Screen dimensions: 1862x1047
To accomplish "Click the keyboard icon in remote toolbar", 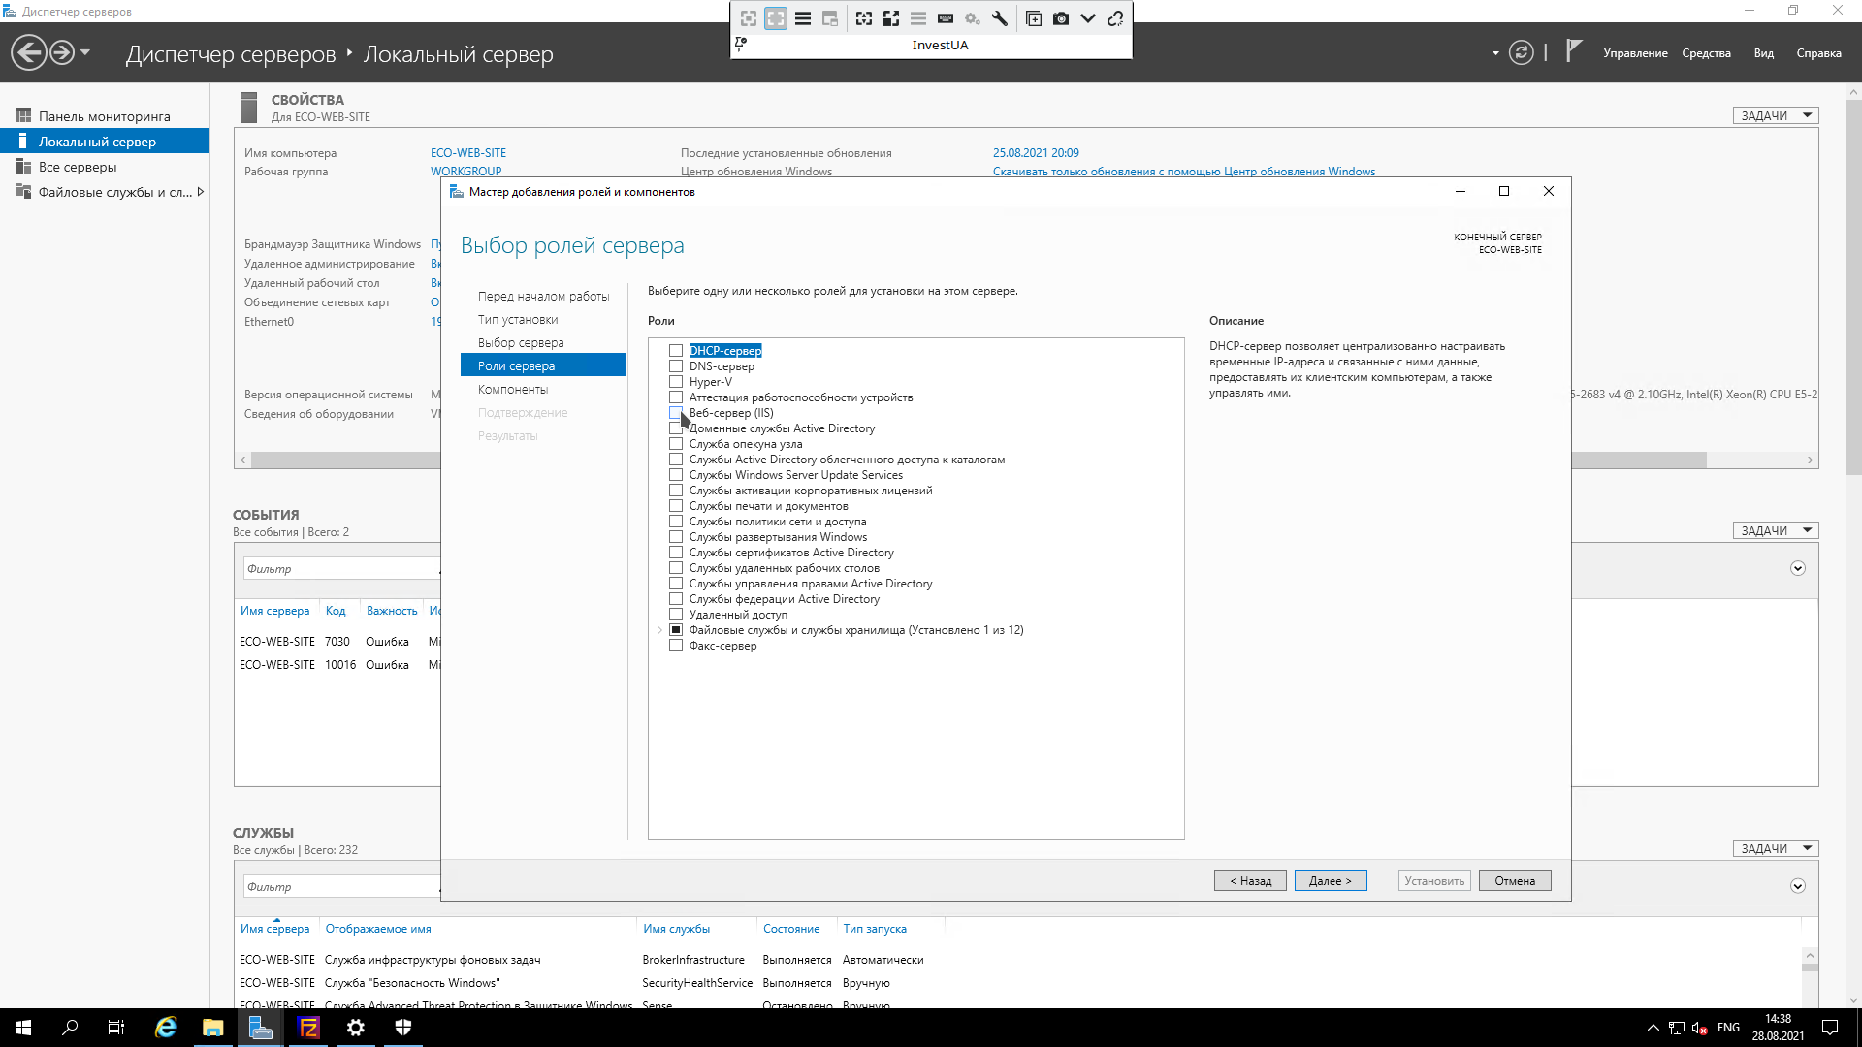I will click(x=946, y=18).
